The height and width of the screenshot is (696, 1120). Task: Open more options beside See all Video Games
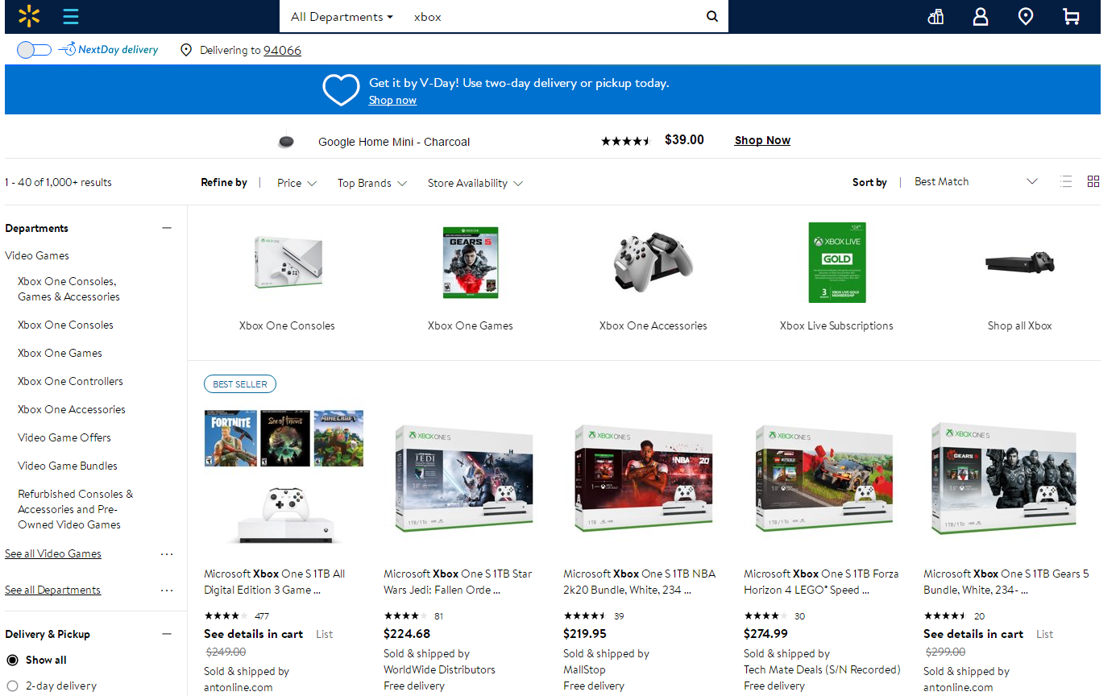point(167,554)
